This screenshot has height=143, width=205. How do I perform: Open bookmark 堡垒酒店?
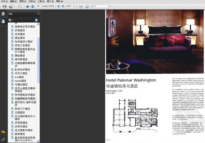tap(20, 38)
